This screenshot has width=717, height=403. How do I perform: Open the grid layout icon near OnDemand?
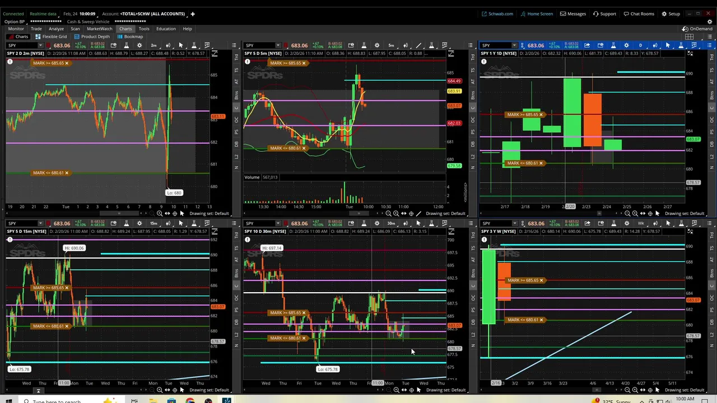[x=690, y=37]
